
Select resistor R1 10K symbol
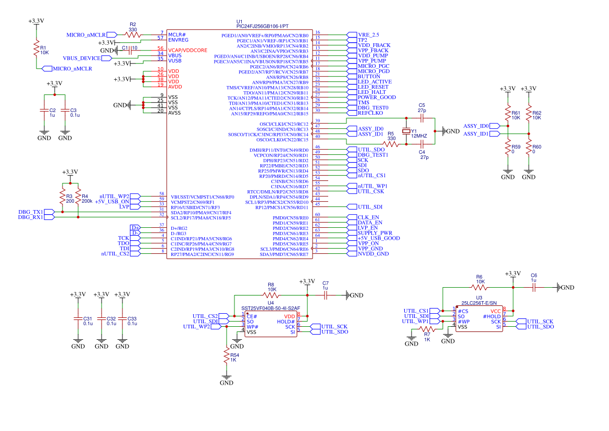36,48
